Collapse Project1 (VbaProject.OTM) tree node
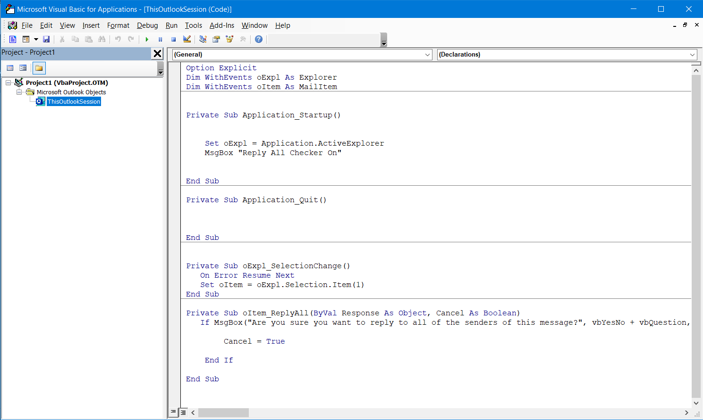The height and width of the screenshot is (420, 703). [x=8, y=82]
